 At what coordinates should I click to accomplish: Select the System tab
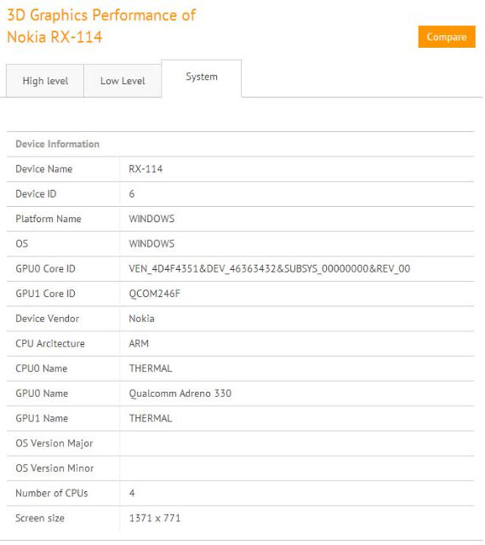click(x=202, y=77)
